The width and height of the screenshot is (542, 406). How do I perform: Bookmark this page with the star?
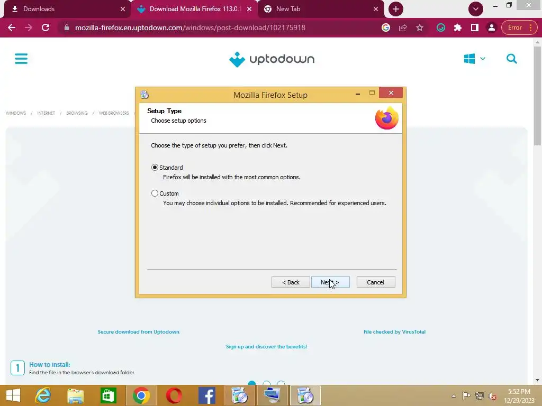[420, 27]
